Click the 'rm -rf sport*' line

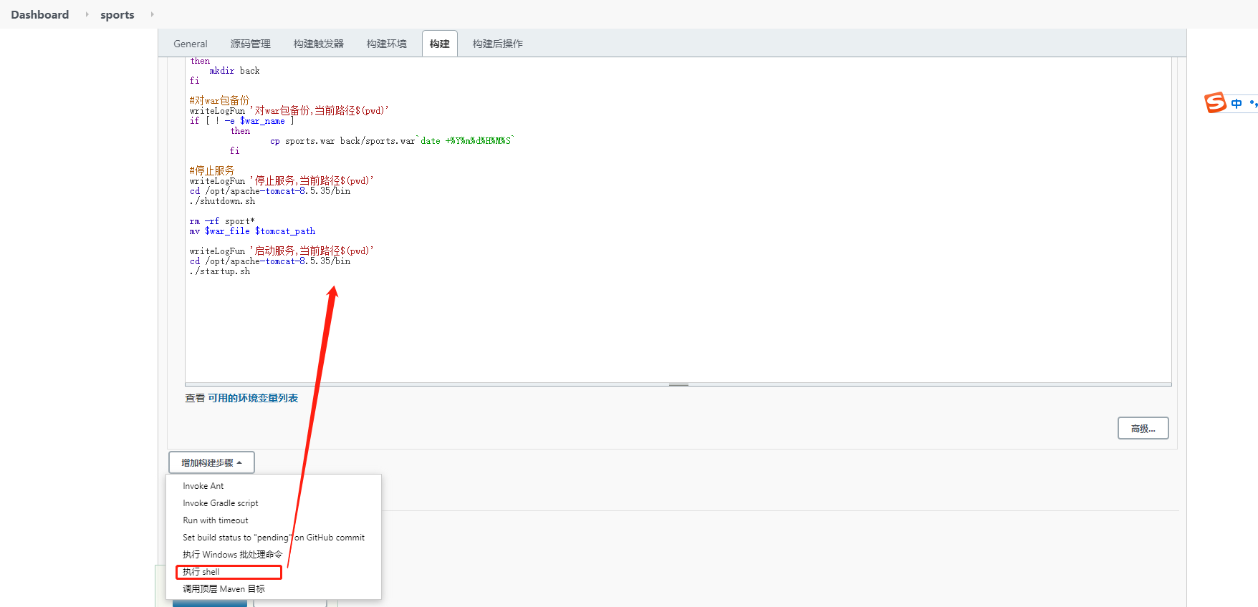tap(222, 221)
